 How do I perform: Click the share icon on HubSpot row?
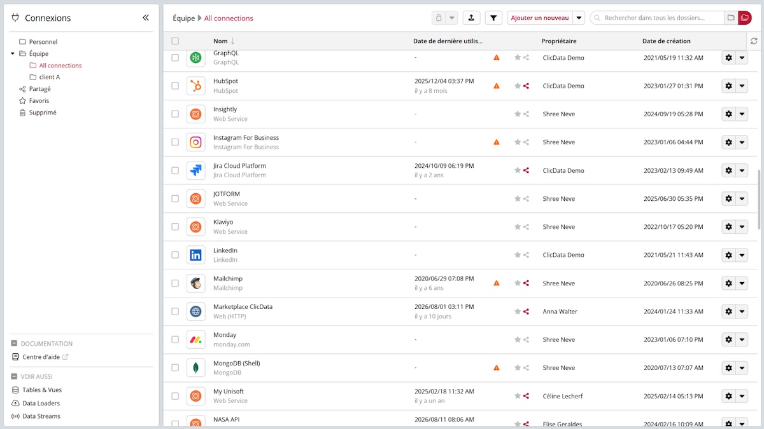[526, 86]
